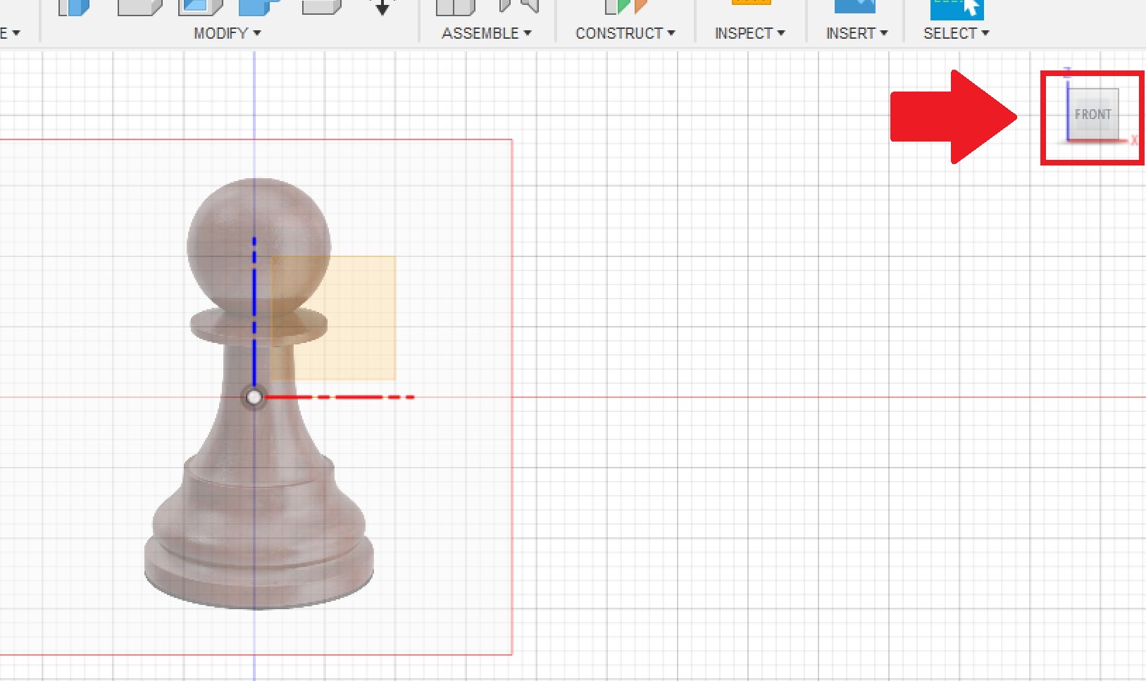Screen dimensions: 1146x681
Task: Click the downward arrow icon in Modify panel
Action: (x=382, y=8)
